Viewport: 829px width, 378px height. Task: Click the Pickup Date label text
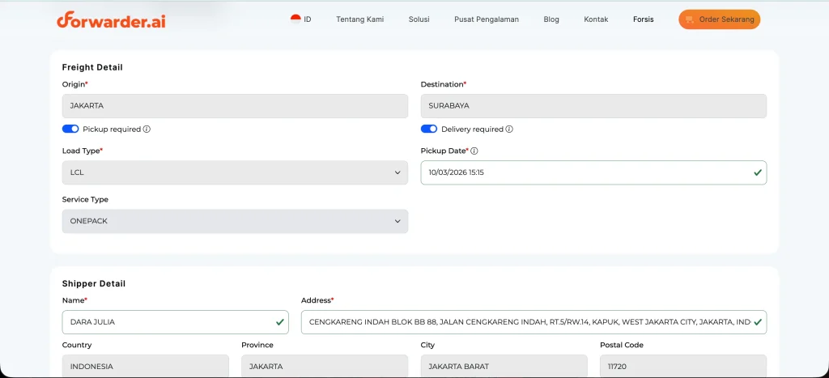443,151
